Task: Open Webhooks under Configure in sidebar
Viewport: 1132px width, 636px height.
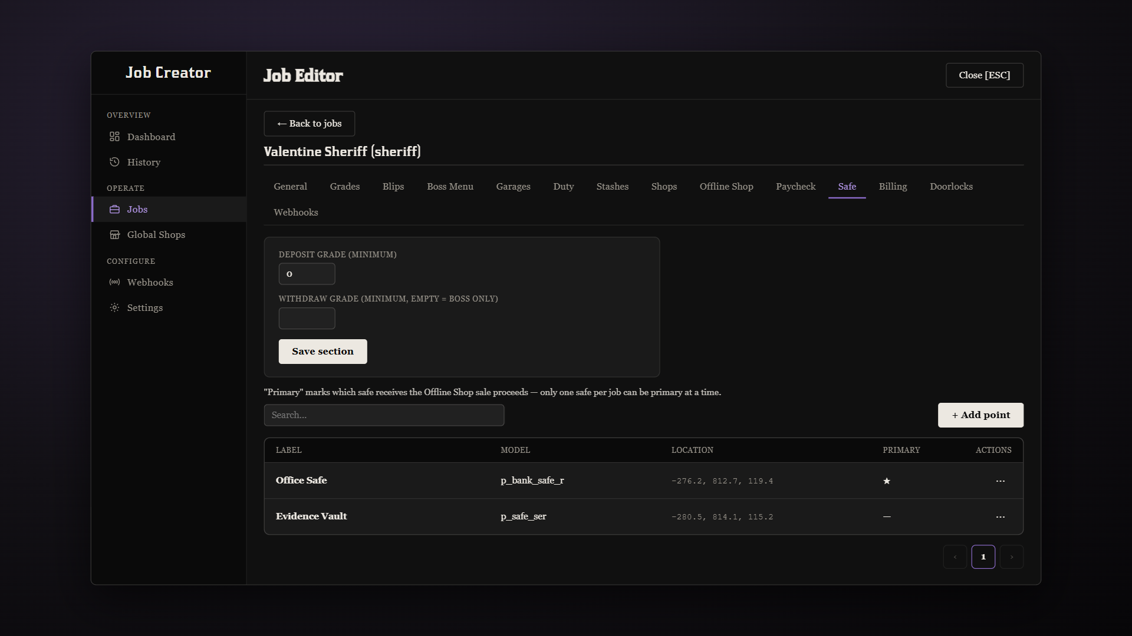Action: point(169,282)
